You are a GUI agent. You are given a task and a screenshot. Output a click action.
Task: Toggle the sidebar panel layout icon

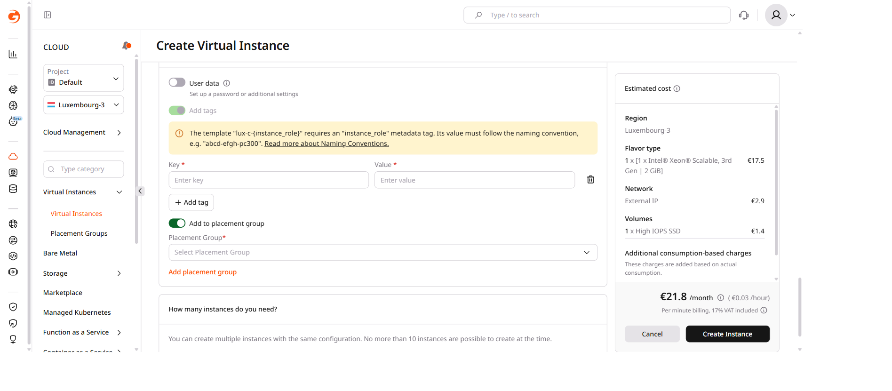click(x=48, y=15)
